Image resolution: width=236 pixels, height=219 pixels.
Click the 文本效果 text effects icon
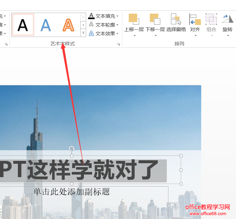click(91, 33)
